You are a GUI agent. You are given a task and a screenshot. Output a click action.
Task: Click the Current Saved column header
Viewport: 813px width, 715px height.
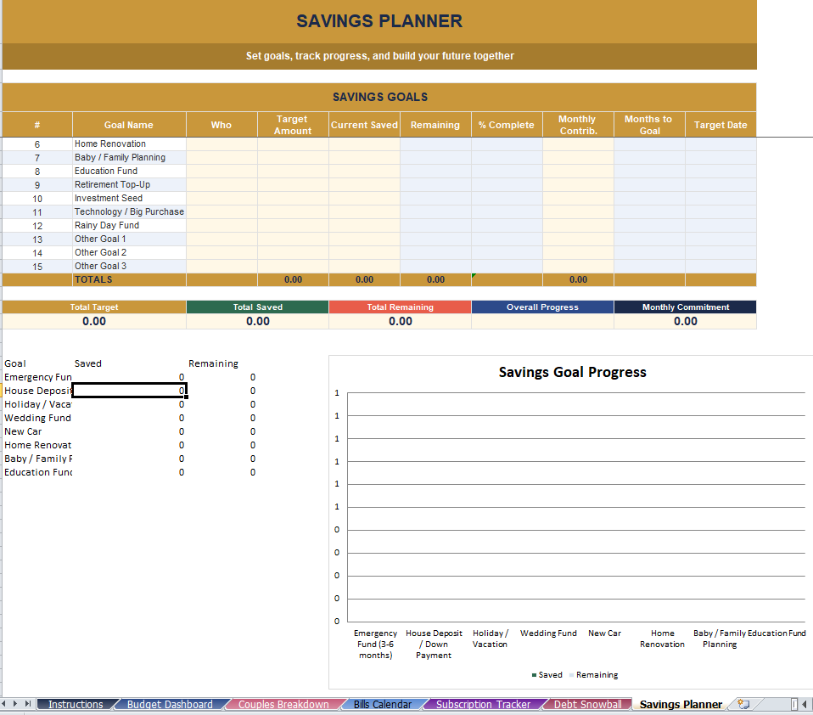click(x=365, y=125)
